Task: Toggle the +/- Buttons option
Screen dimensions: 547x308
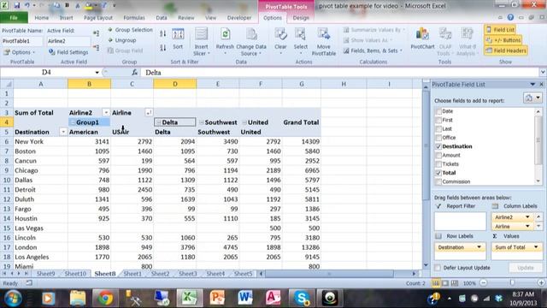Action: [x=503, y=40]
